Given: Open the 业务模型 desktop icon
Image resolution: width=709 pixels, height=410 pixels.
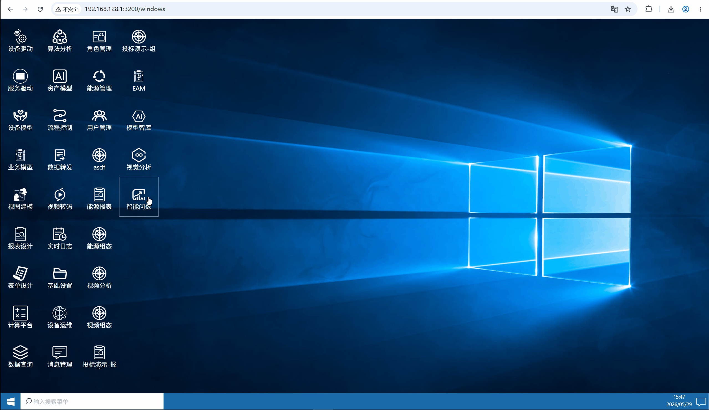Looking at the screenshot, I should [x=20, y=159].
